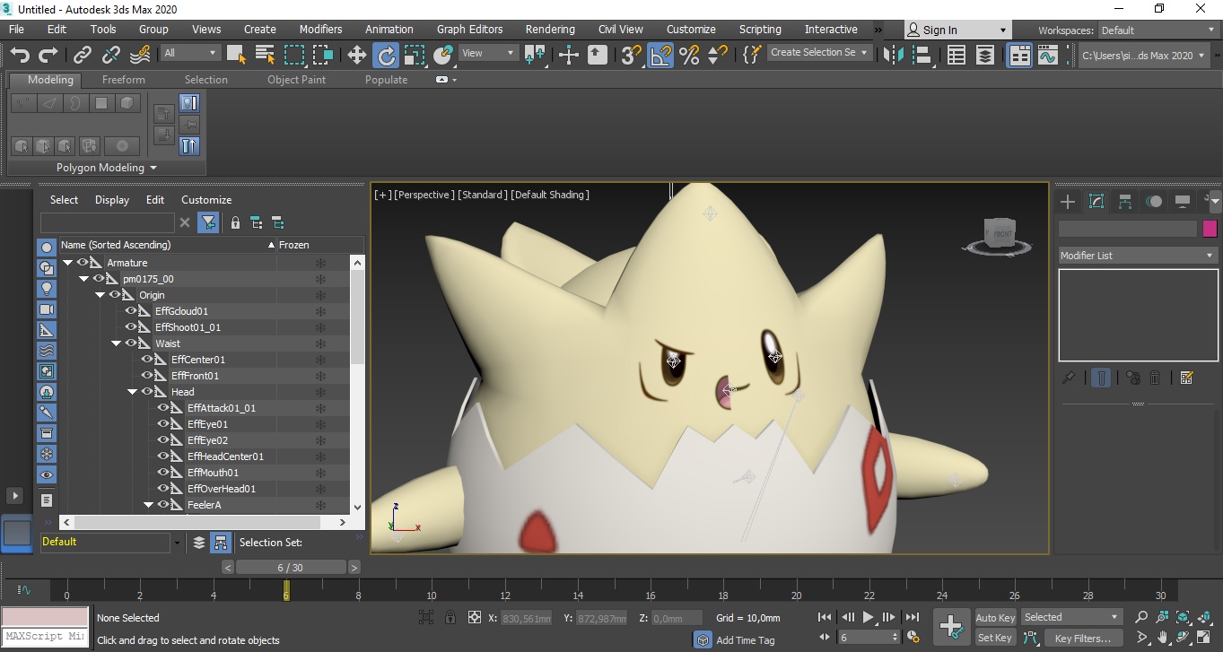This screenshot has width=1223, height=652.
Task: Open the Curve Editor from toolbar
Action: coord(1048,56)
